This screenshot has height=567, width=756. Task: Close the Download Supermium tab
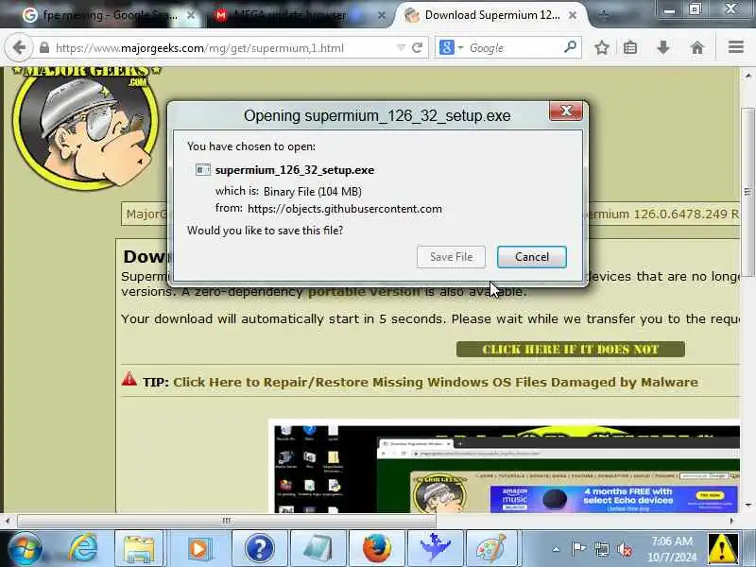pos(573,15)
